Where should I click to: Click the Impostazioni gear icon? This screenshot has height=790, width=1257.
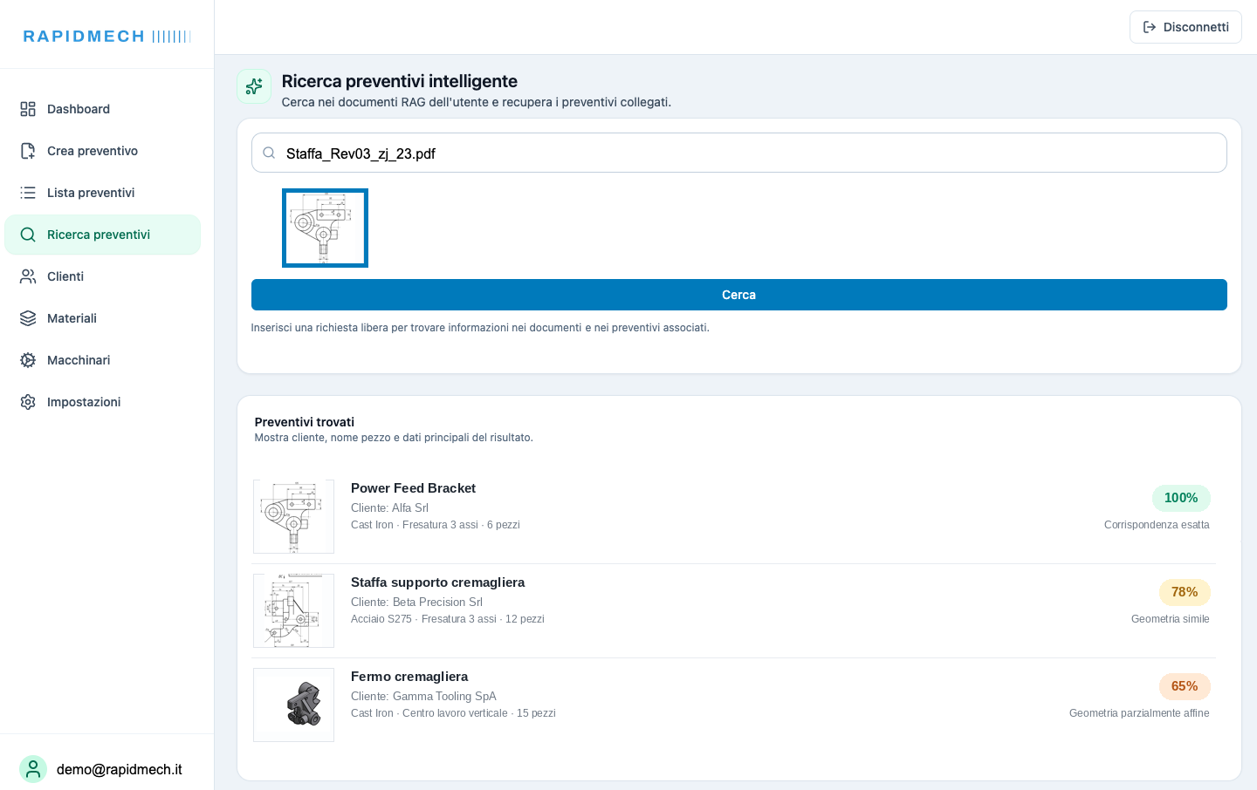tap(28, 402)
